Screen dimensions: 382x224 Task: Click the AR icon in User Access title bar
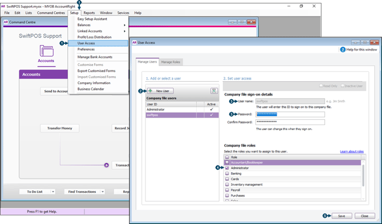pos(135,43)
